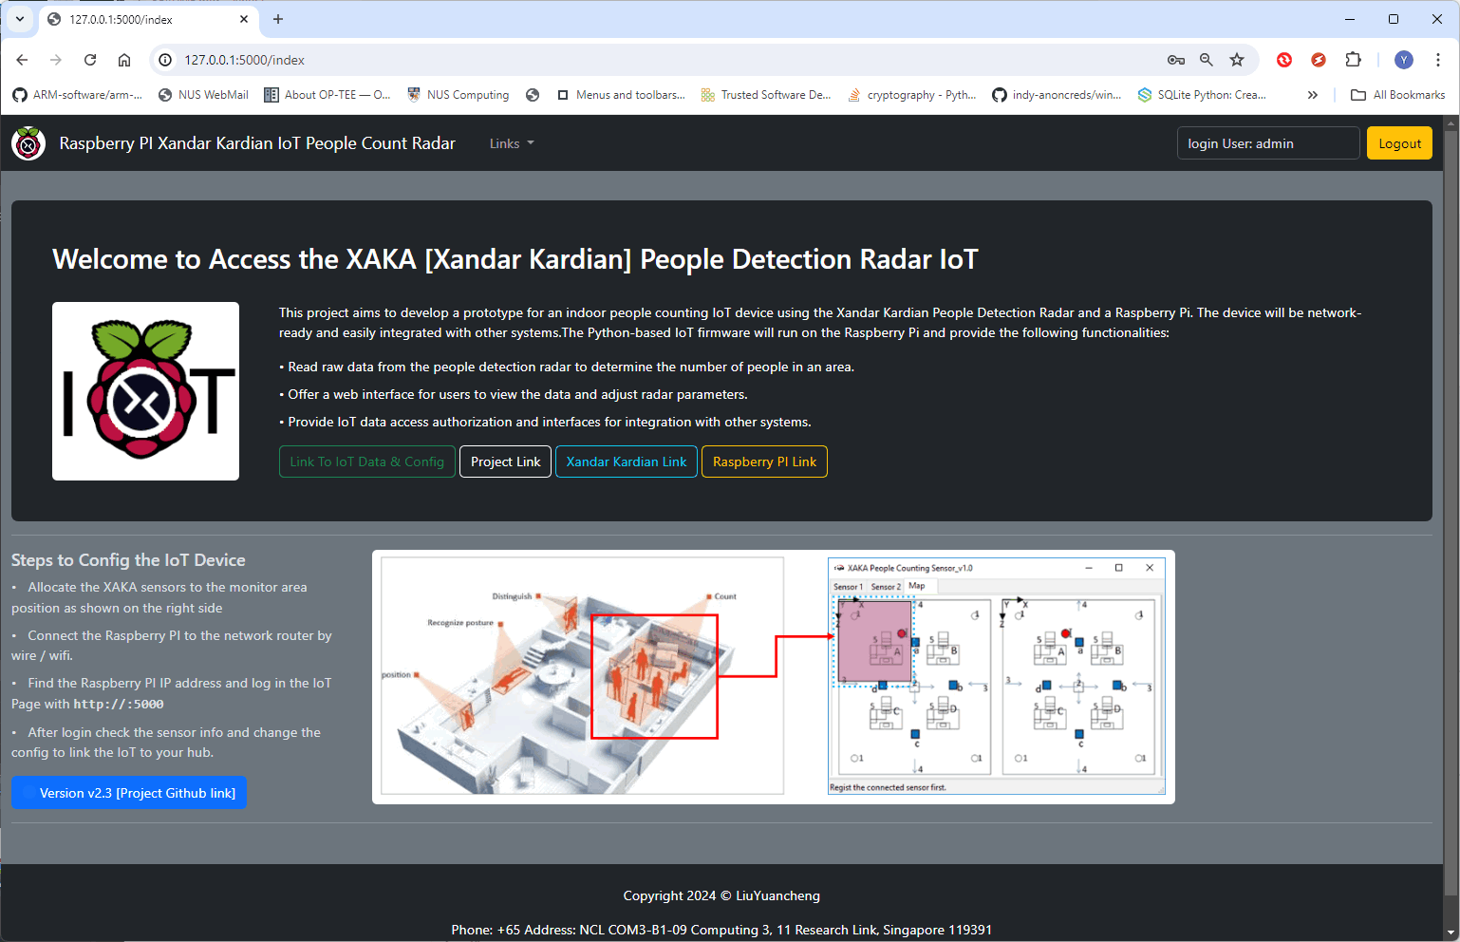Click the large IoT raspberry logo image
Image resolution: width=1460 pixels, height=942 pixels.
[x=145, y=391]
